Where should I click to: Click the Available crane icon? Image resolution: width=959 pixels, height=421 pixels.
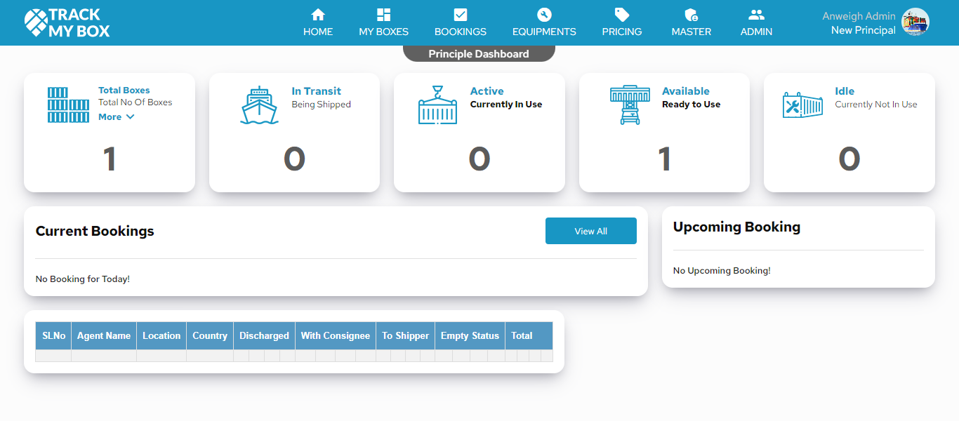click(x=630, y=105)
